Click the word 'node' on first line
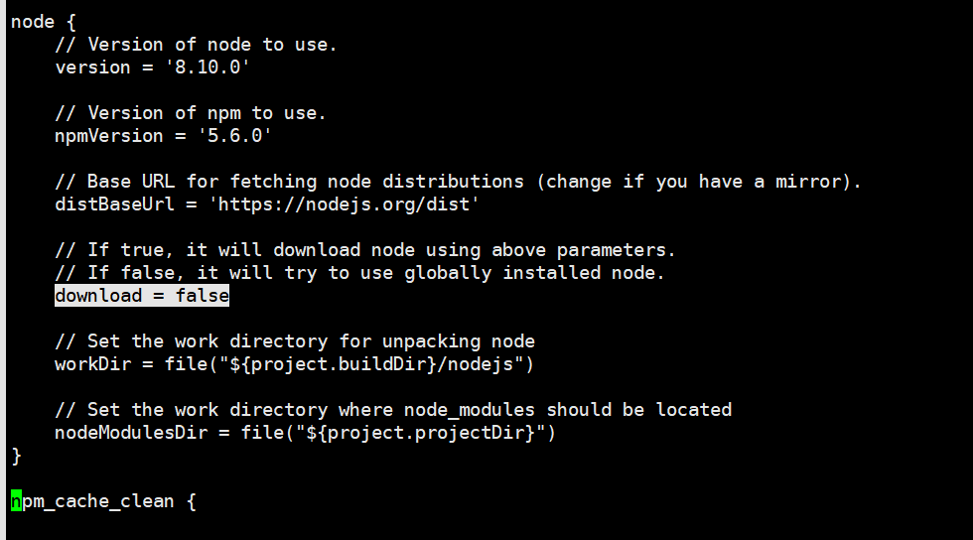Viewport: 973px width, 540px height. tap(33, 22)
